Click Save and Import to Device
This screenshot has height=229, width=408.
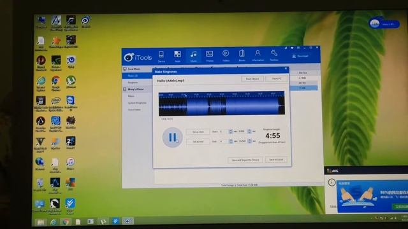[245, 160]
